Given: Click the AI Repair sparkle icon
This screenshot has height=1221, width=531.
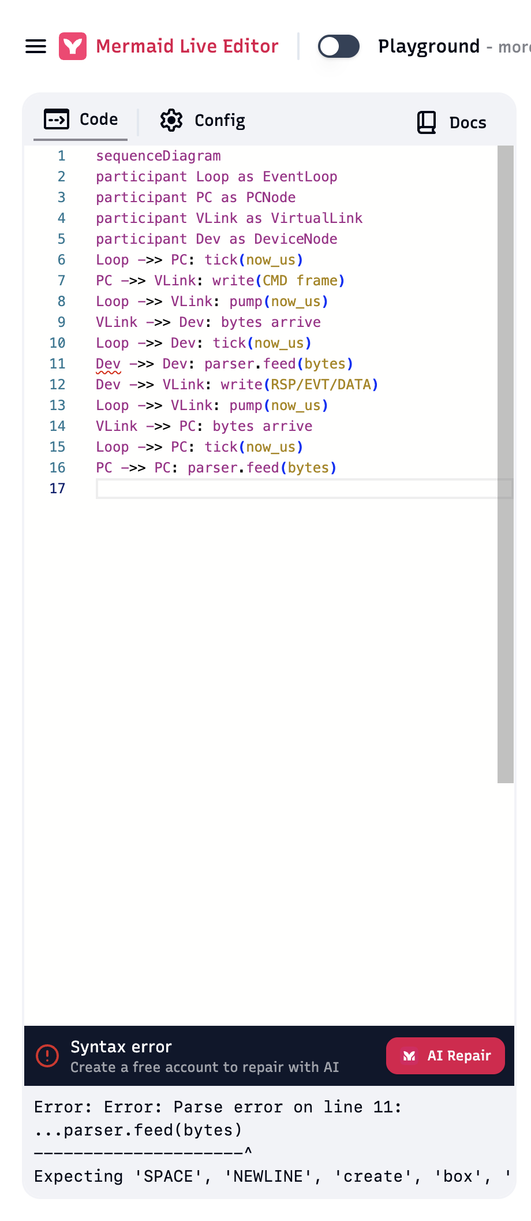Looking at the screenshot, I should [x=409, y=1056].
